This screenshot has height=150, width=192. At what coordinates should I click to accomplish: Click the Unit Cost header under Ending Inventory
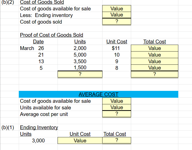(x=80, y=134)
